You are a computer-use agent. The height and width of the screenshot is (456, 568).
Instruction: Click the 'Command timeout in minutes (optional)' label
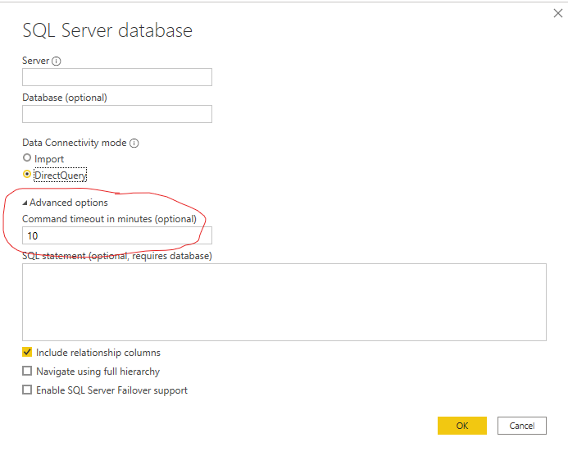point(109,219)
